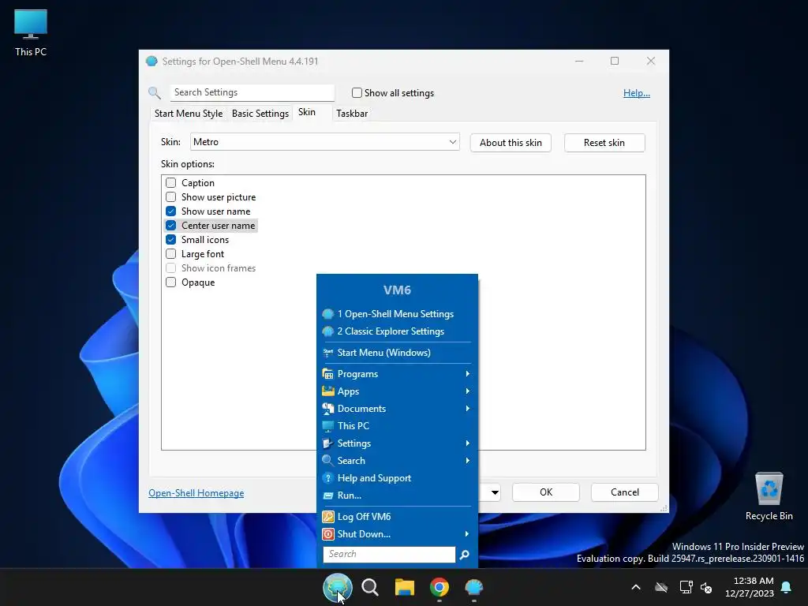
Task: Click the Settings icon in start menu
Action: pyautogui.click(x=327, y=443)
